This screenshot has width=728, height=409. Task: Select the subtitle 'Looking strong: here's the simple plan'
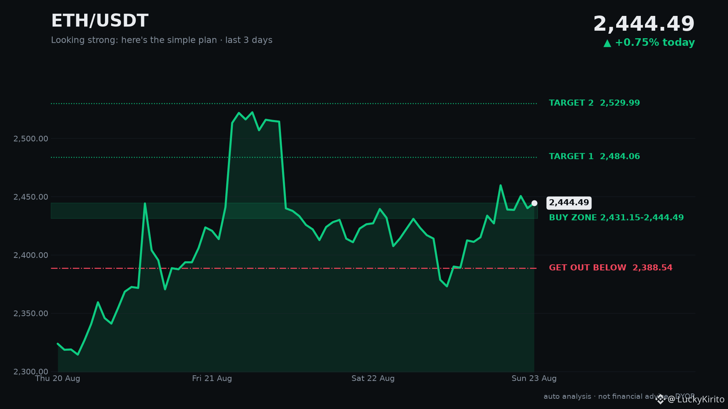click(134, 40)
